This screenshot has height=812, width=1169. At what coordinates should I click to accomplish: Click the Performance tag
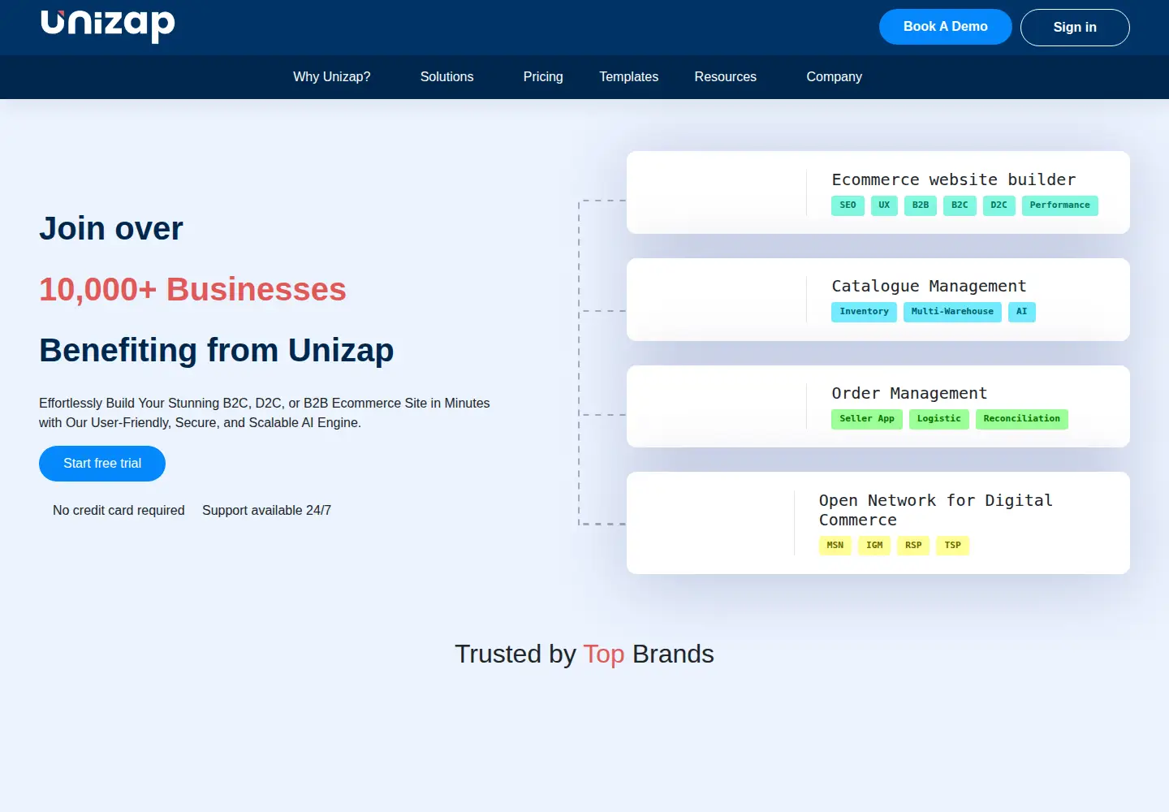click(x=1059, y=205)
